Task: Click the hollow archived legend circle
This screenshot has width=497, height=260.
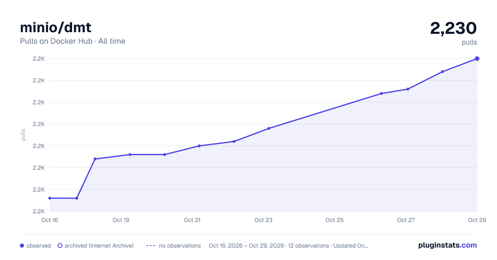Action: [60, 246]
